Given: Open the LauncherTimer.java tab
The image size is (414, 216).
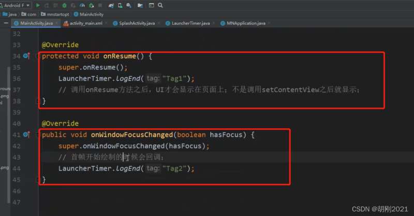Looking at the screenshot, I should click(x=190, y=23).
